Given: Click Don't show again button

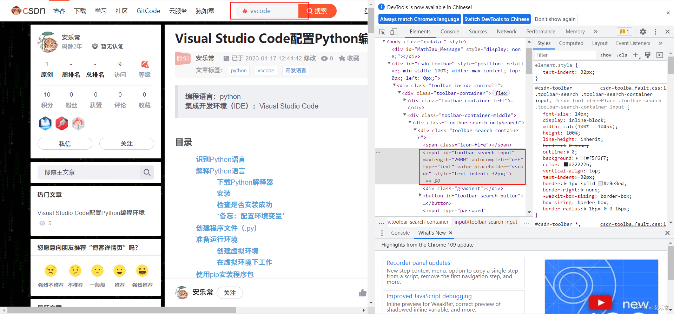Looking at the screenshot, I should tap(555, 19).
